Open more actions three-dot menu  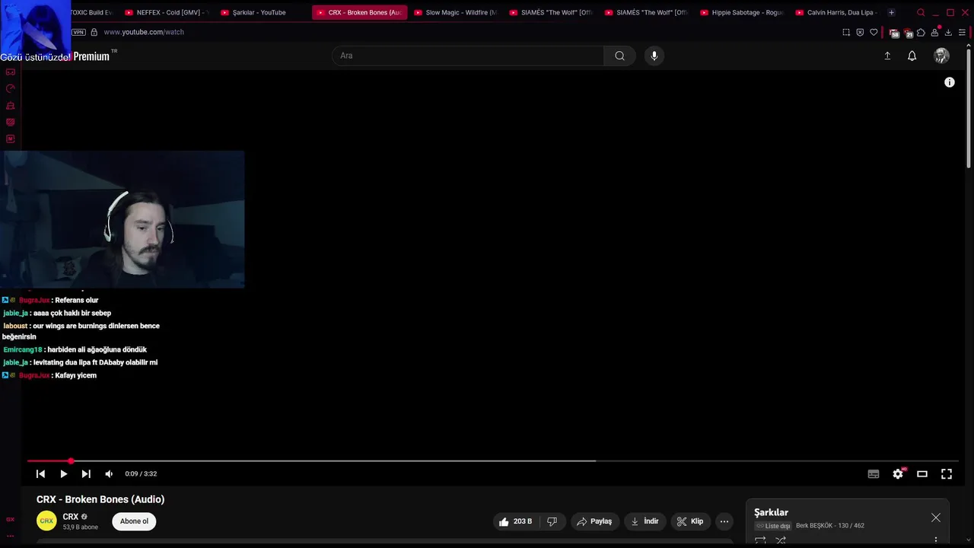724,521
